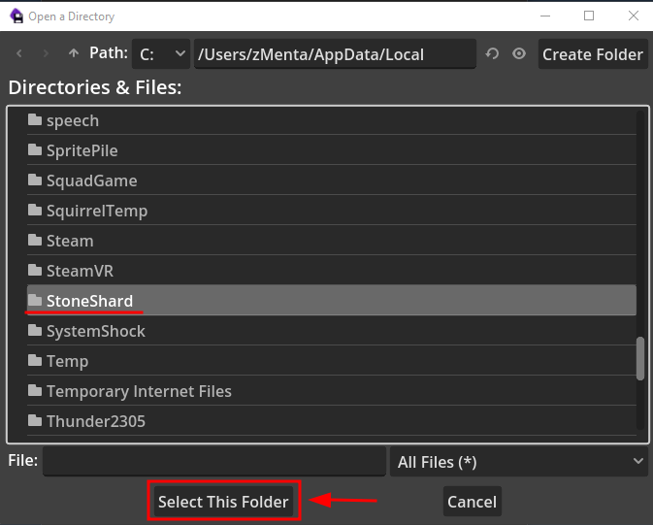The image size is (653, 525).
Task: Cancel the Open a Directory dialog
Action: [472, 502]
